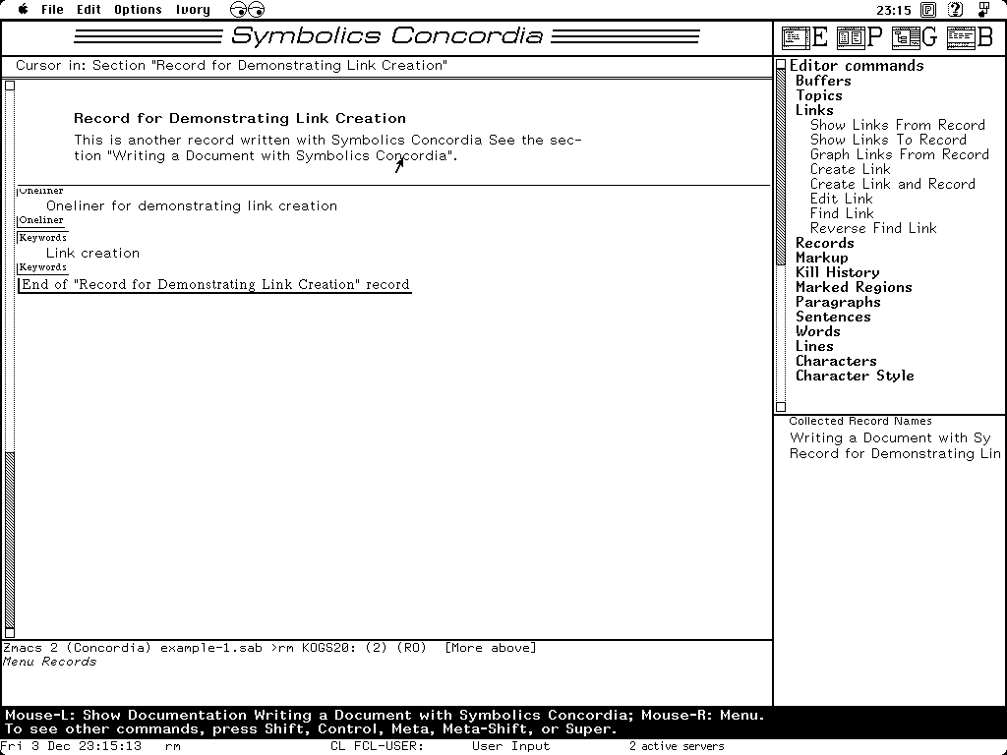This screenshot has width=1007, height=755.
Task: Open the Balloon Help question-mark menu
Action: point(956,10)
